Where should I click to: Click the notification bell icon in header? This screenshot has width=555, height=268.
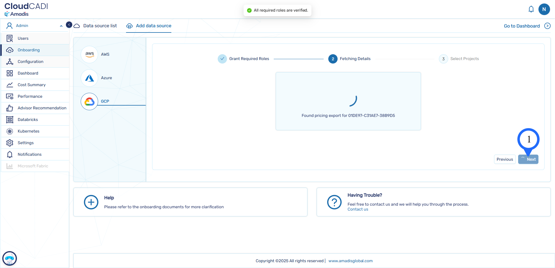pyautogui.click(x=531, y=9)
